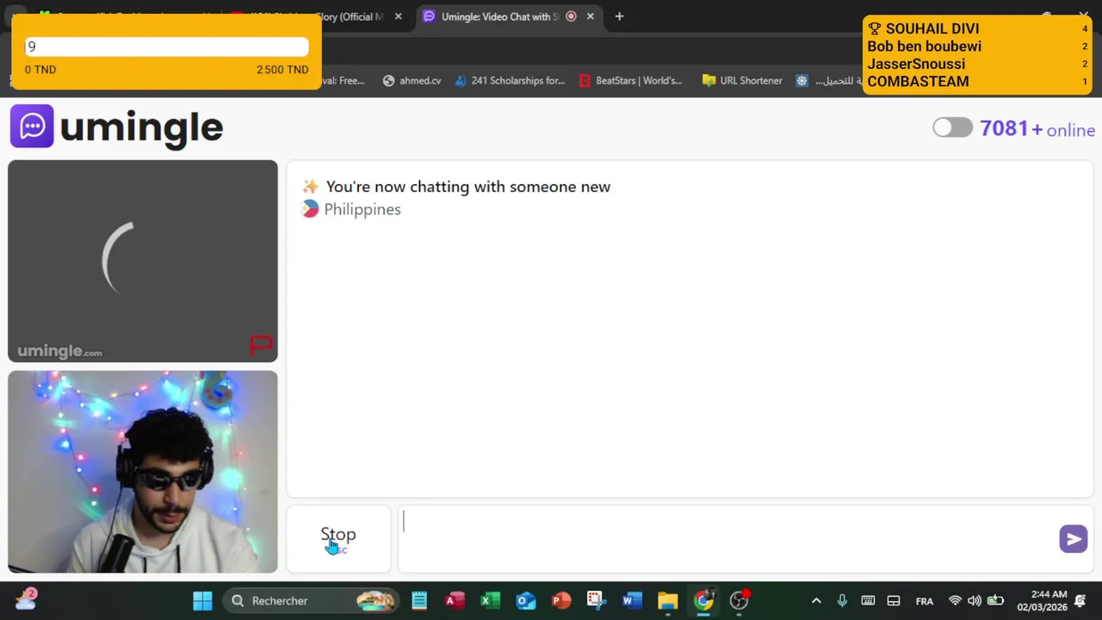Open the BeatStars bookmark

[x=630, y=80]
